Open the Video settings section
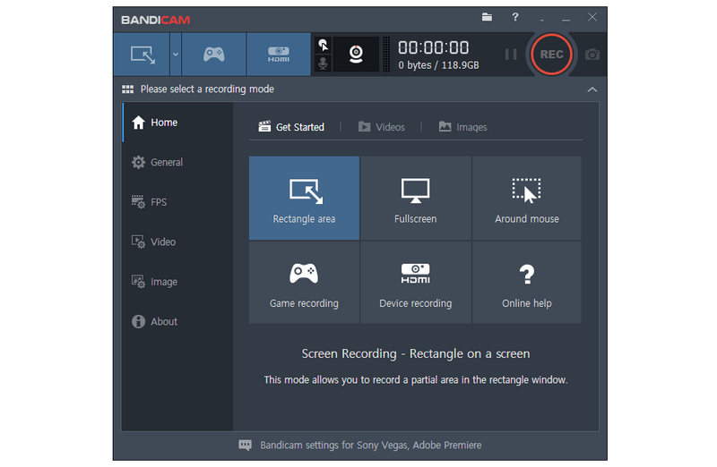This screenshot has height=467, width=717. tap(177, 242)
